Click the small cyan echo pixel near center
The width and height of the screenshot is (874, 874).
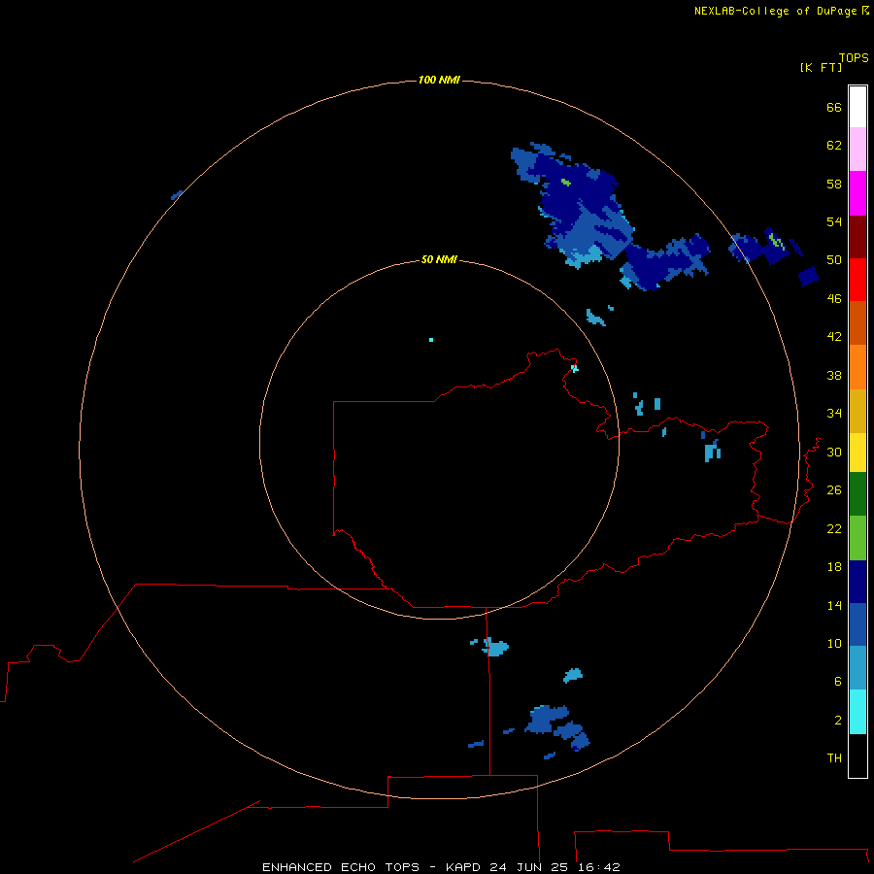pyautogui.click(x=431, y=340)
